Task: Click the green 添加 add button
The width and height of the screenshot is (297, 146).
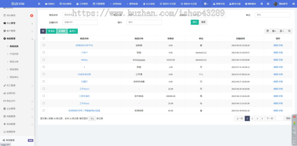Action: point(51,31)
